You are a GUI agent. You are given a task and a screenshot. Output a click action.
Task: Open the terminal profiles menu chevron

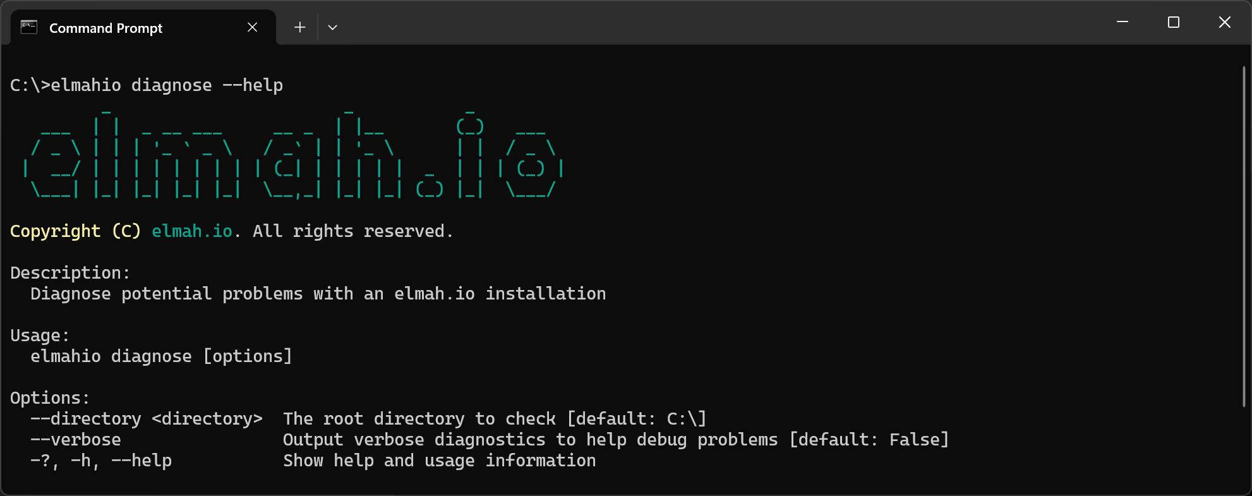333,27
